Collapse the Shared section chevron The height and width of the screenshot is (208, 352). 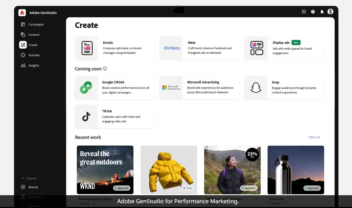click(x=23, y=178)
